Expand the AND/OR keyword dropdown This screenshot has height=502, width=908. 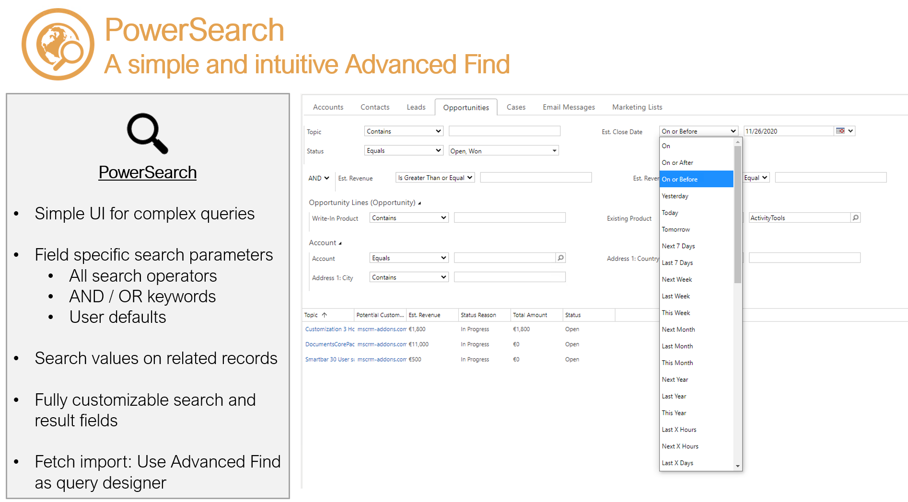click(318, 178)
